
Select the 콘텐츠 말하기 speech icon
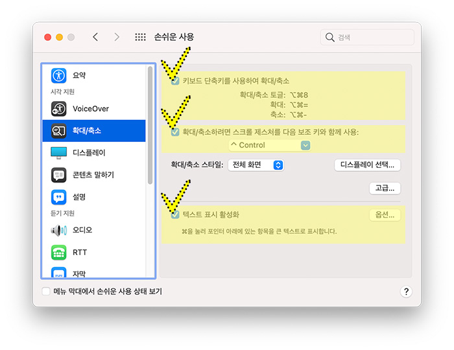59,175
